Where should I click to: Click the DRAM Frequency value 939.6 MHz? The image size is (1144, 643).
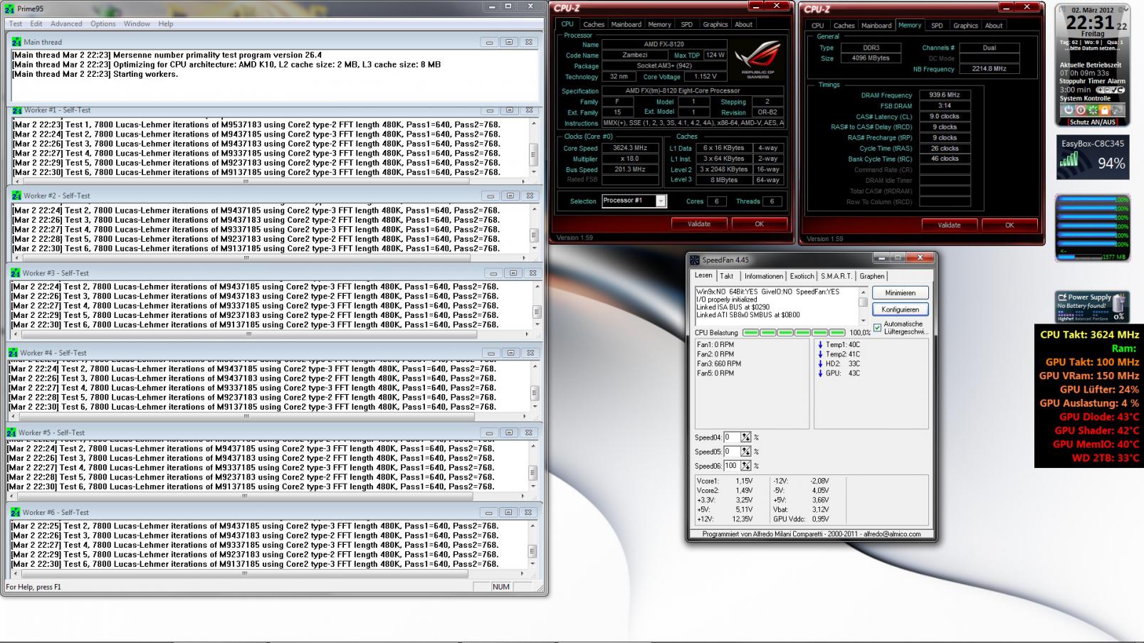[x=945, y=95]
